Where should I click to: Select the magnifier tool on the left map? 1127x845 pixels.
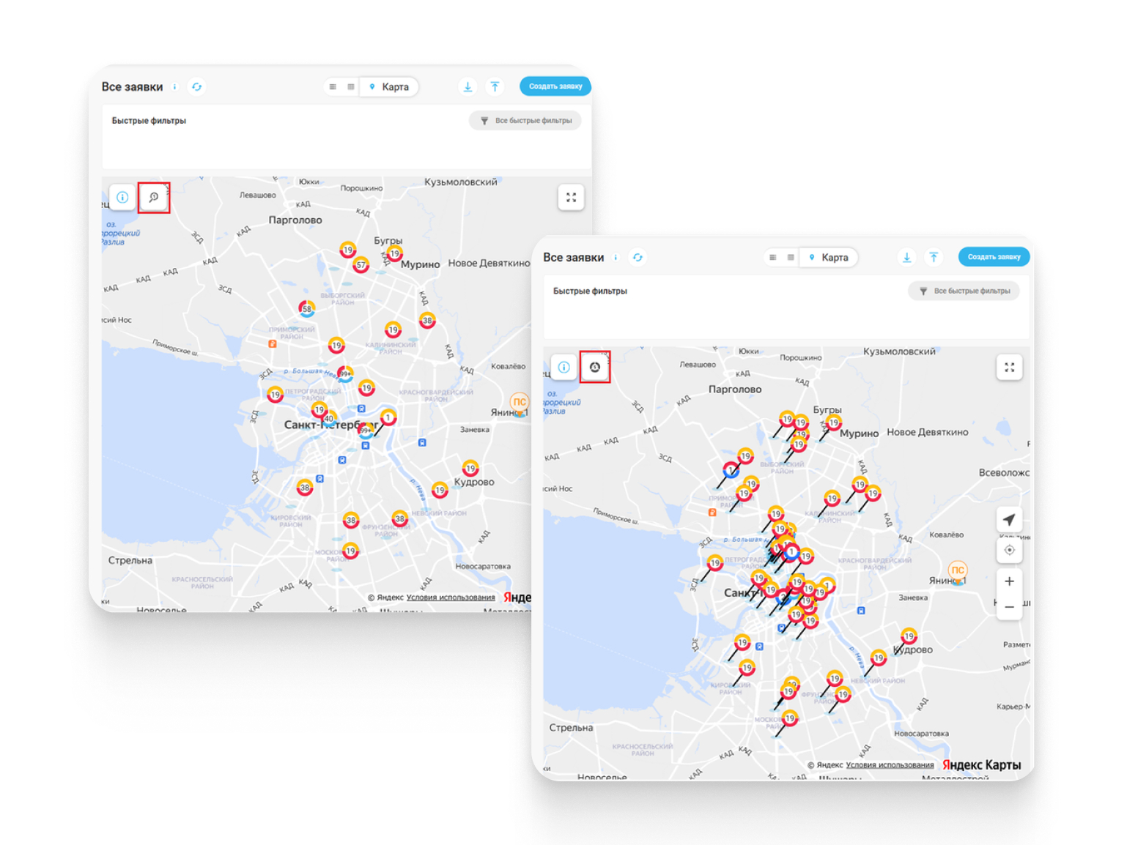[154, 197]
